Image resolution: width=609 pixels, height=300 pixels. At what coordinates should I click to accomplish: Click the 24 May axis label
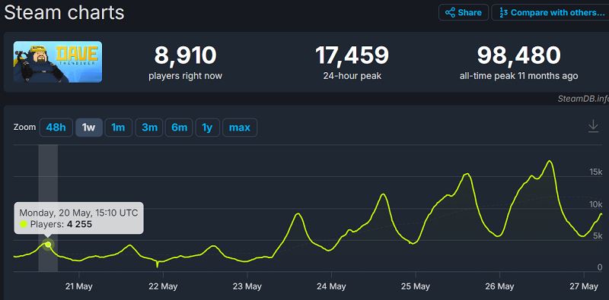coord(331,286)
